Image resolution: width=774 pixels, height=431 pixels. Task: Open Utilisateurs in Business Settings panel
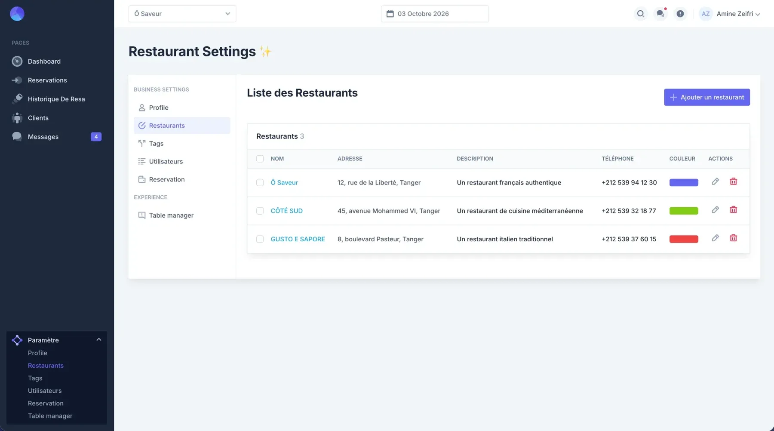[182, 162]
